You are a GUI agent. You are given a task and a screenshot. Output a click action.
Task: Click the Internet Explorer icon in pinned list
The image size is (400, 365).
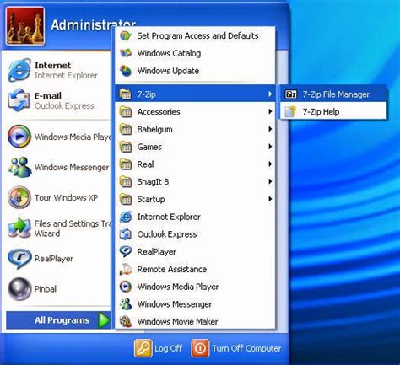click(x=19, y=70)
